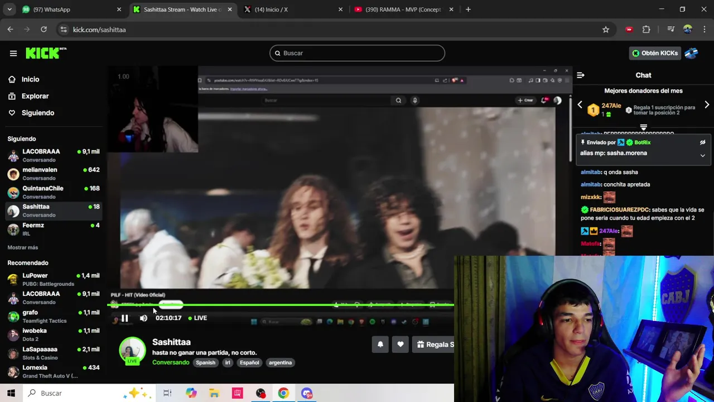Open LaSapaaaaa recommended channel
Viewport: 714px width, 402px height.
coord(54,353)
